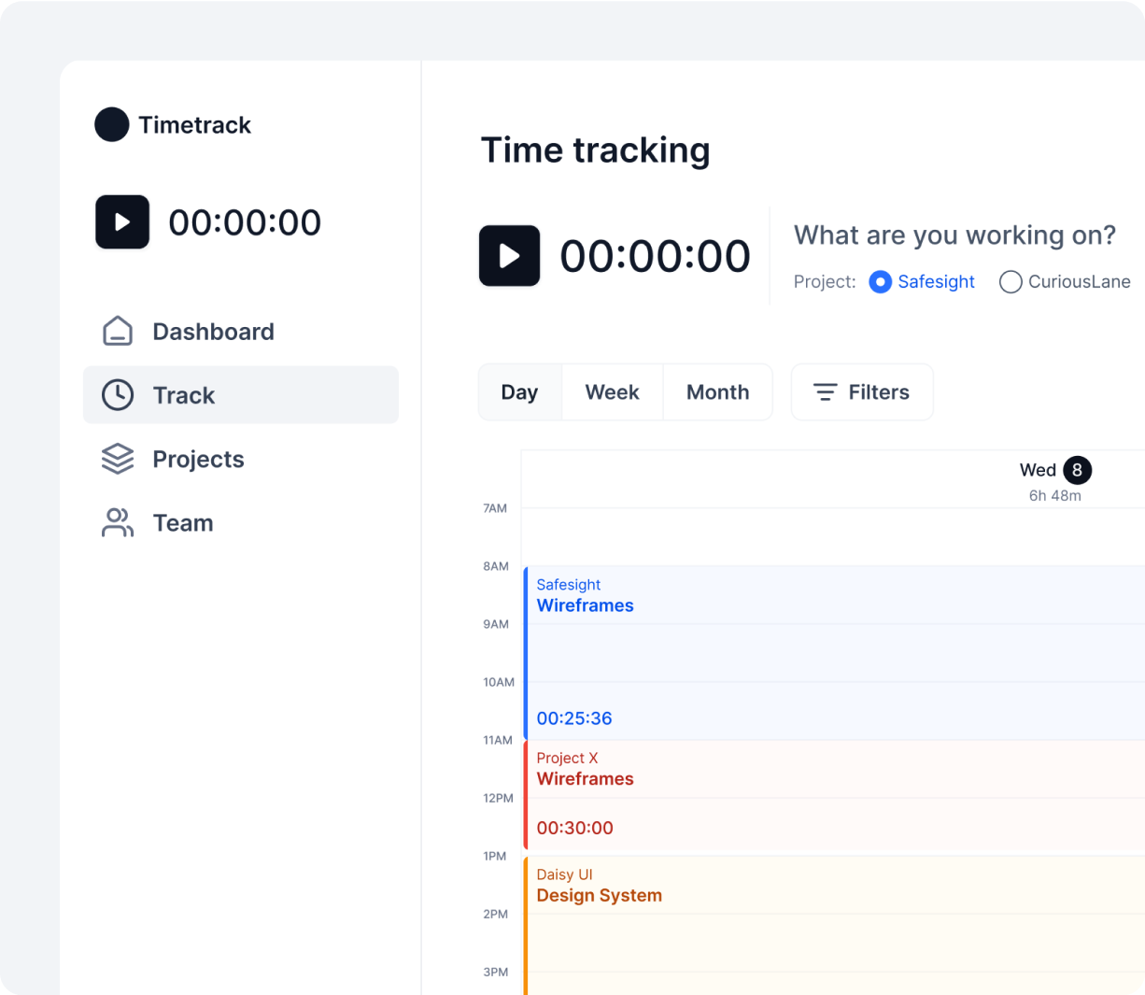
Task: Click the Dashboard home icon
Action: tap(118, 332)
